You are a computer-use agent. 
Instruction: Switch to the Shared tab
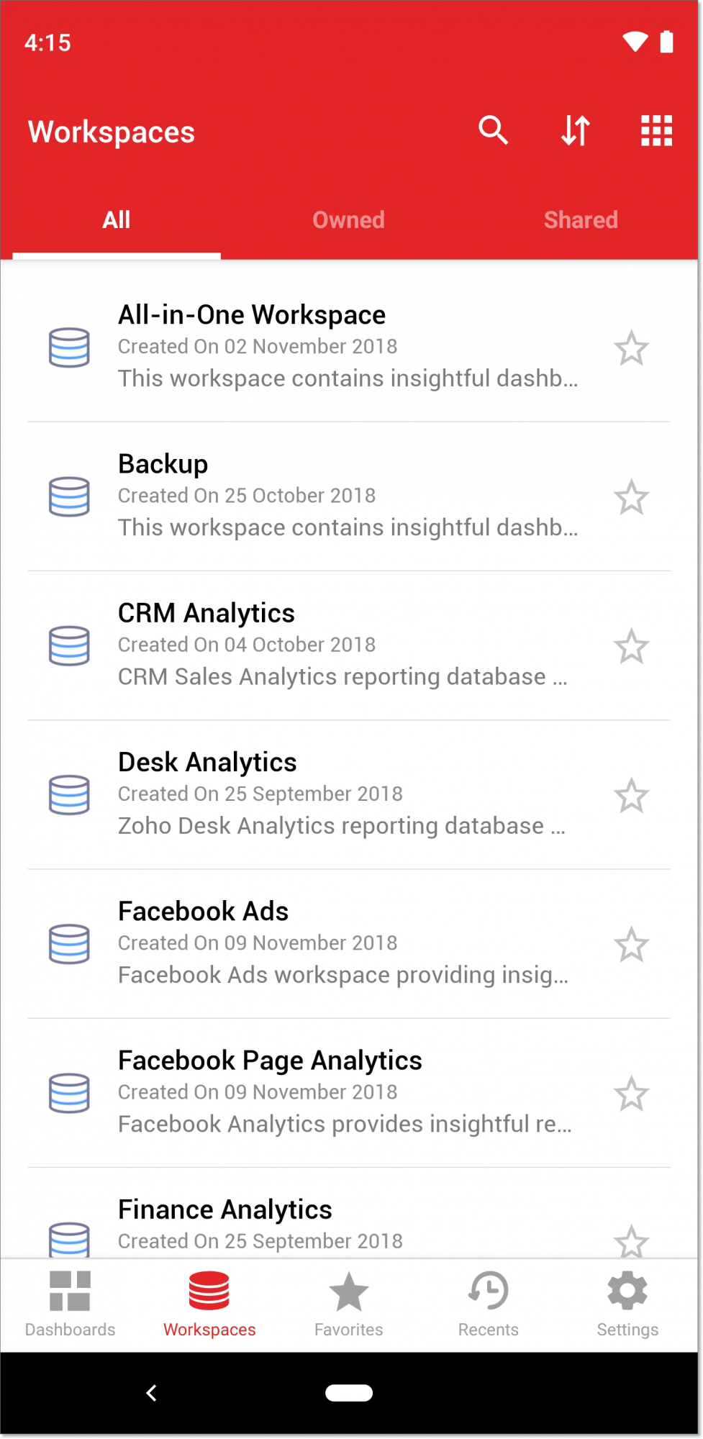point(581,219)
